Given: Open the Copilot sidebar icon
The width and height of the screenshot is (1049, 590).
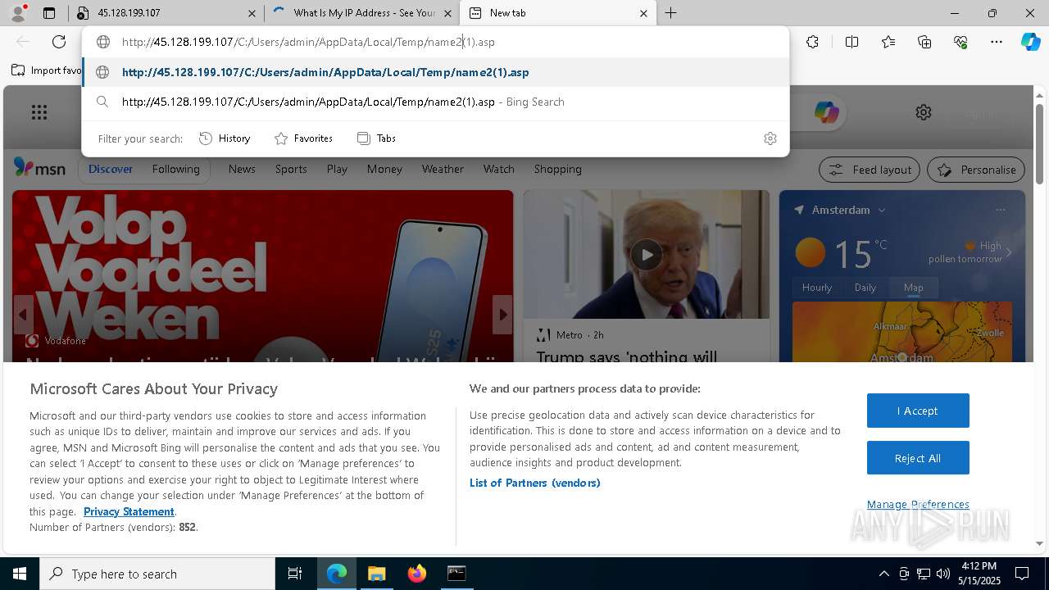Looking at the screenshot, I should coord(1030,42).
